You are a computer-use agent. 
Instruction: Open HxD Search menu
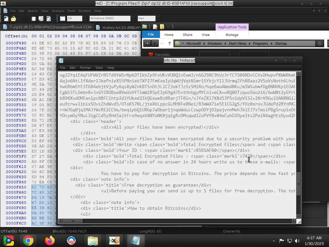[x=33, y=11]
